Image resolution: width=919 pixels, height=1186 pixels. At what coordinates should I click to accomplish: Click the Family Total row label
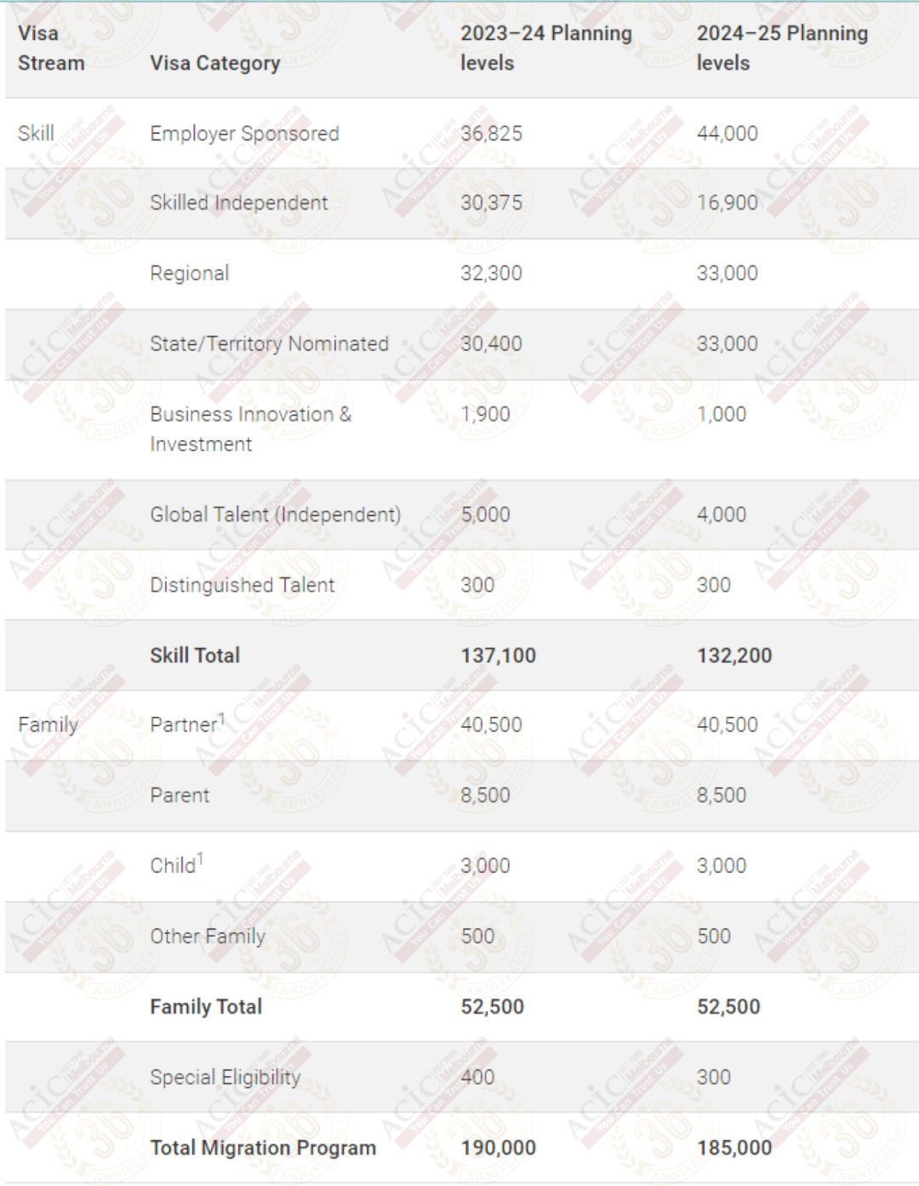206,1007
